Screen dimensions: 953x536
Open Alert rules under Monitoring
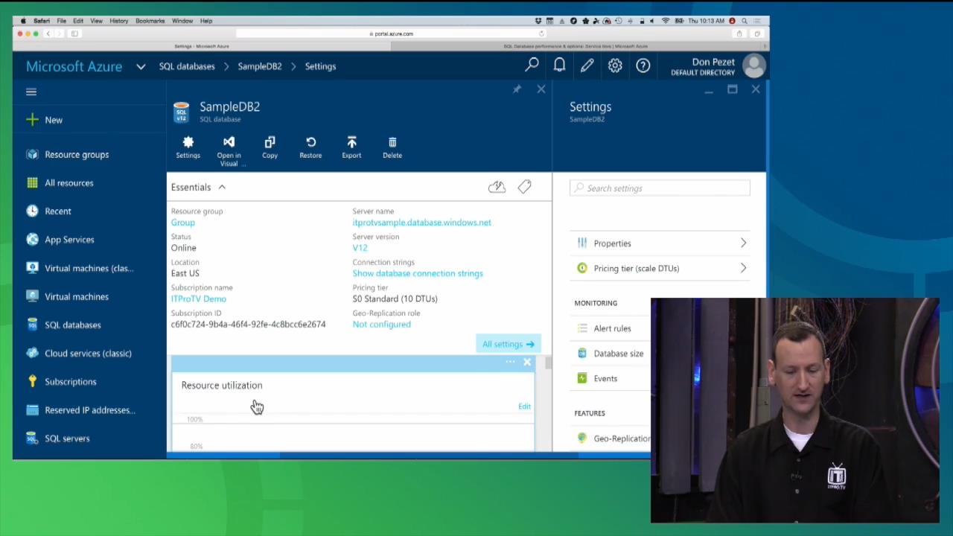pos(611,328)
